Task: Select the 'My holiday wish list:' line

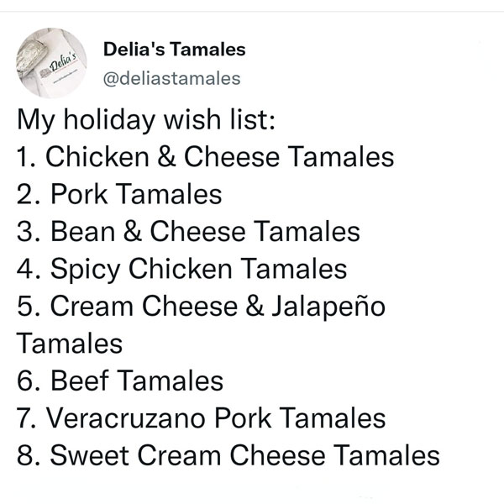Action: [x=146, y=120]
